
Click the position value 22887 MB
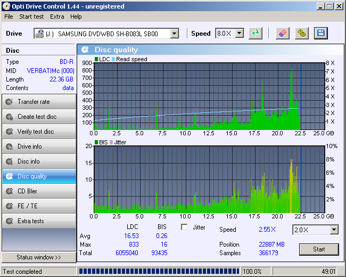click(x=271, y=245)
